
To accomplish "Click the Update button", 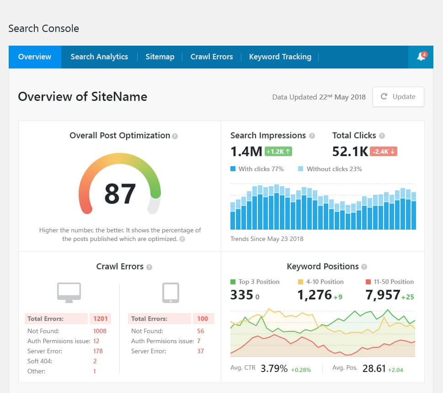I will tap(398, 97).
